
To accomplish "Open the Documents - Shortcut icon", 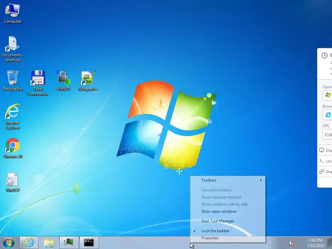I will (12, 49).
